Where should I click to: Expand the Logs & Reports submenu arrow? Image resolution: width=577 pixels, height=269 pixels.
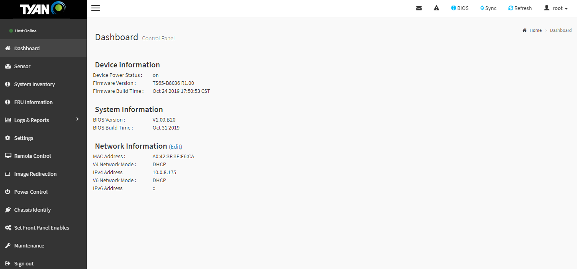78,119
